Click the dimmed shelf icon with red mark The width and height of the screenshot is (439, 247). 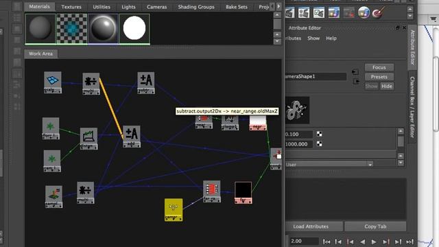[x=349, y=12]
